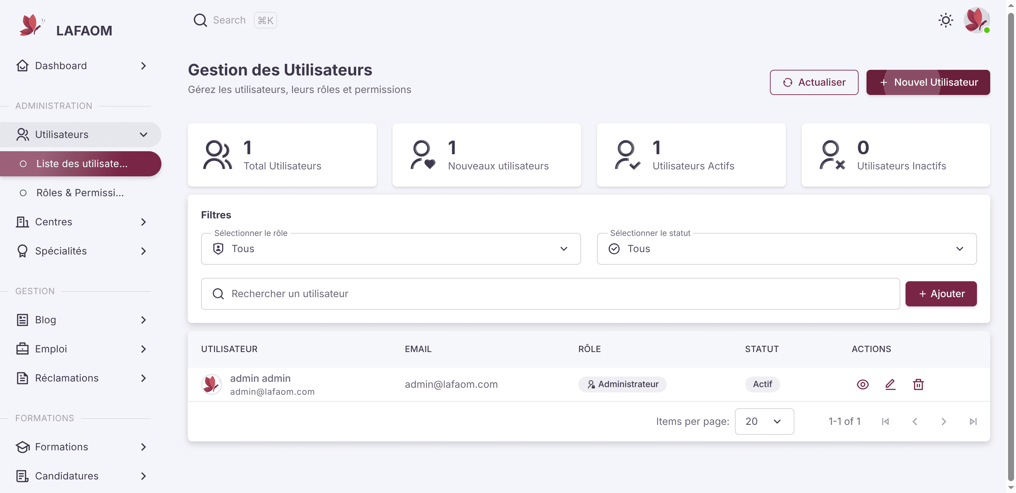Click the Candidatures form icon

(x=22, y=476)
